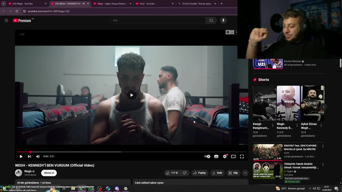342x192 pixels.
Task: Open the UZI 64 Bars video thumbnail
Action: (268, 64)
